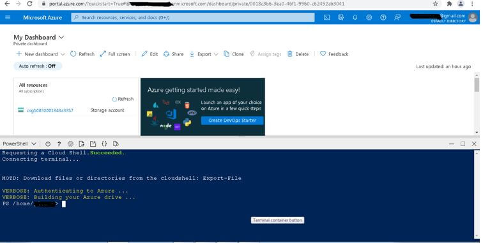
Task: Click the Storage account type text
Action: pos(107,110)
